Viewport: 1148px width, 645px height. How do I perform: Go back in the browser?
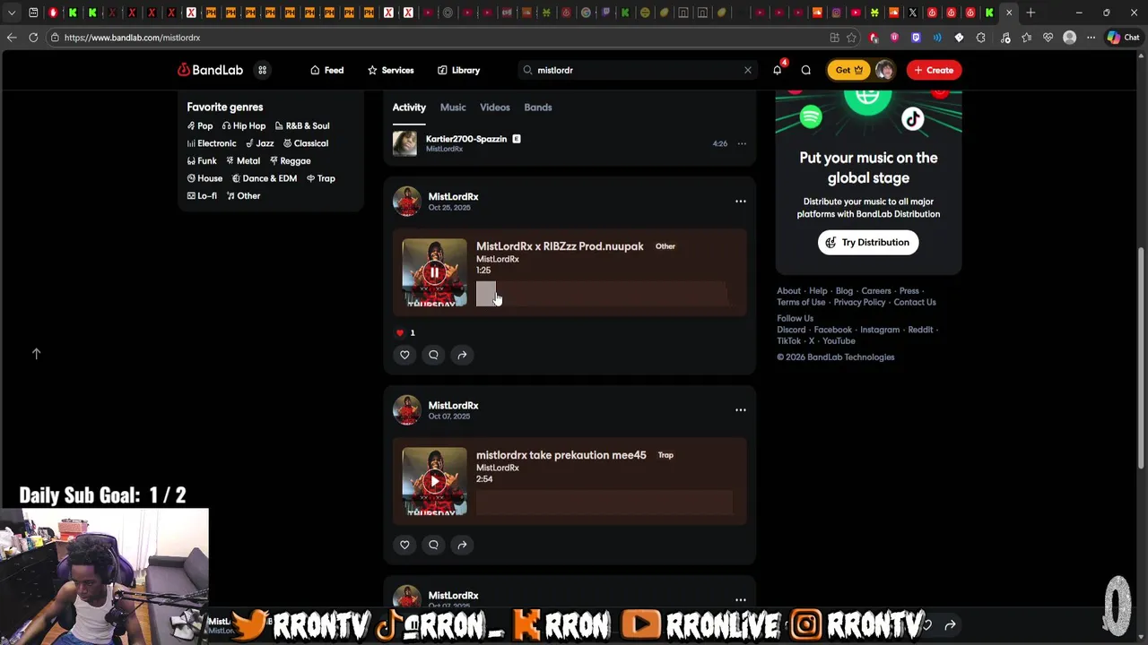point(12,38)
